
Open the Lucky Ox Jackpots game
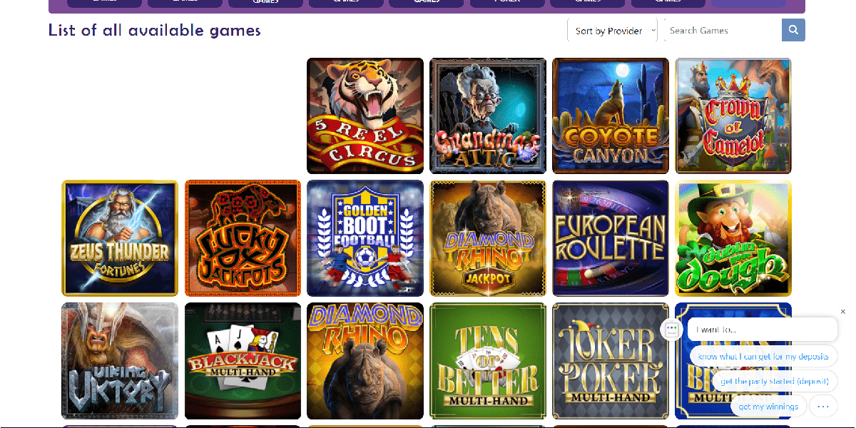tap(243, 238)
